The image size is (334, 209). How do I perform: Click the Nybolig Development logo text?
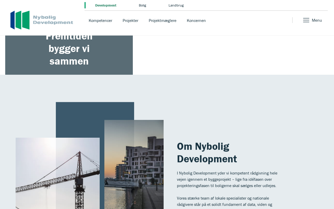[53, 20]
